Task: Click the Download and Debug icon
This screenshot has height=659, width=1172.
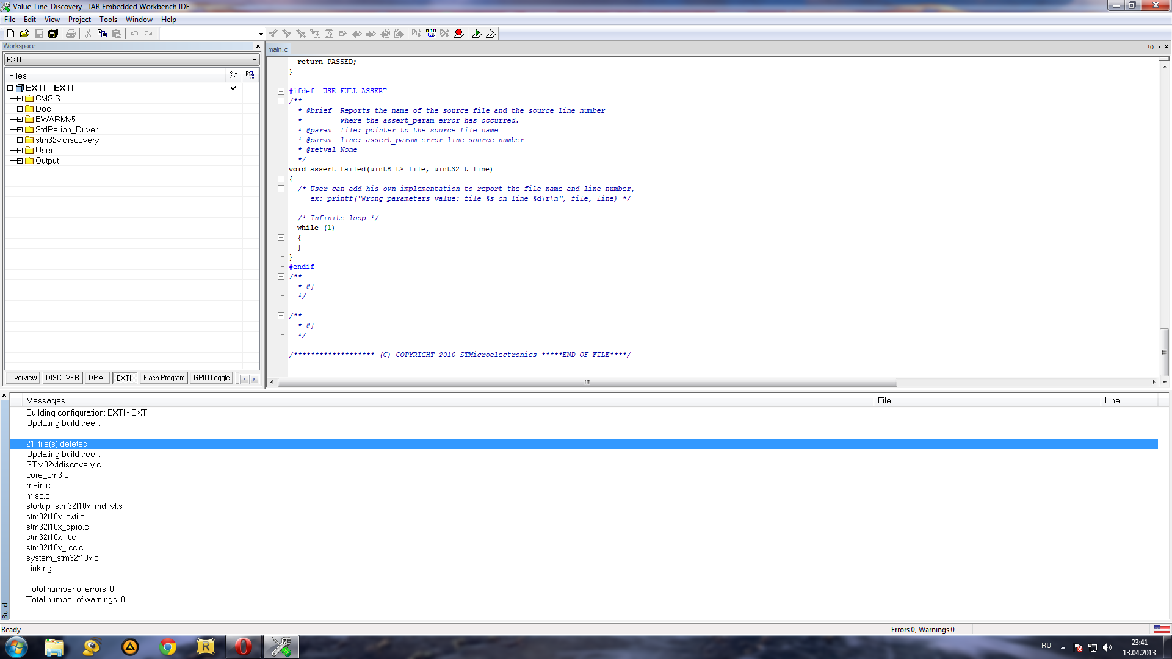Action: 477,34
